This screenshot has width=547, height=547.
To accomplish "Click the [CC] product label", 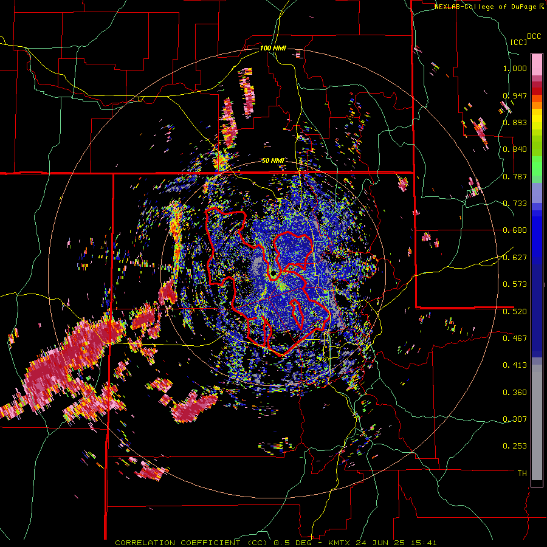I will [x=519, y=42].
